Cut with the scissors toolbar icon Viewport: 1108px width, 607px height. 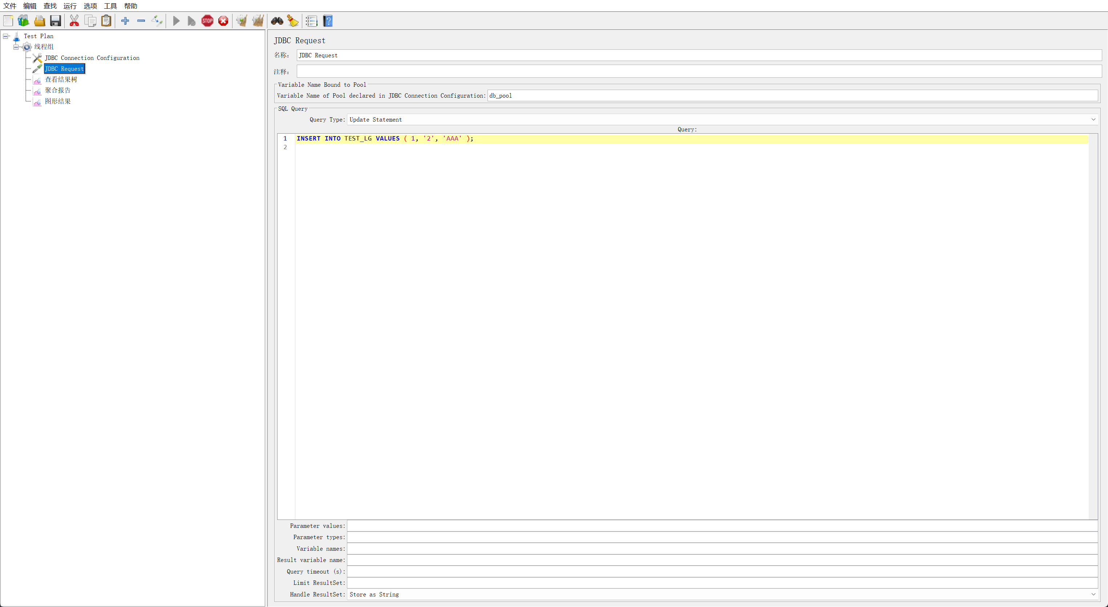(74, 21)
